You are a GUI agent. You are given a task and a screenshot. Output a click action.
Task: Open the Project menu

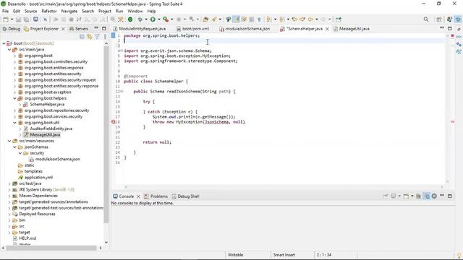pyautogui.click(x=104, y=12)
